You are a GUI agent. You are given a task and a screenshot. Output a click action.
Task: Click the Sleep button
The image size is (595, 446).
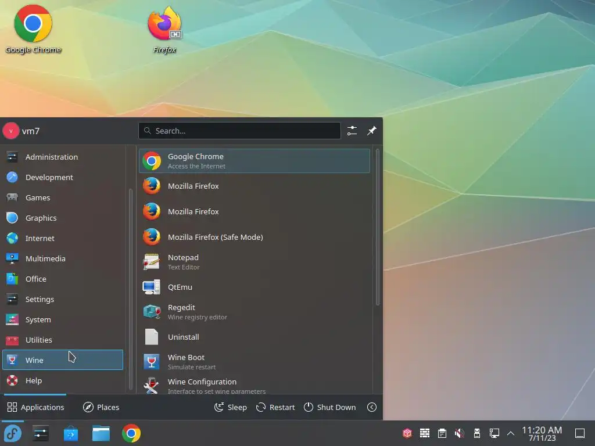click(230, 407)
